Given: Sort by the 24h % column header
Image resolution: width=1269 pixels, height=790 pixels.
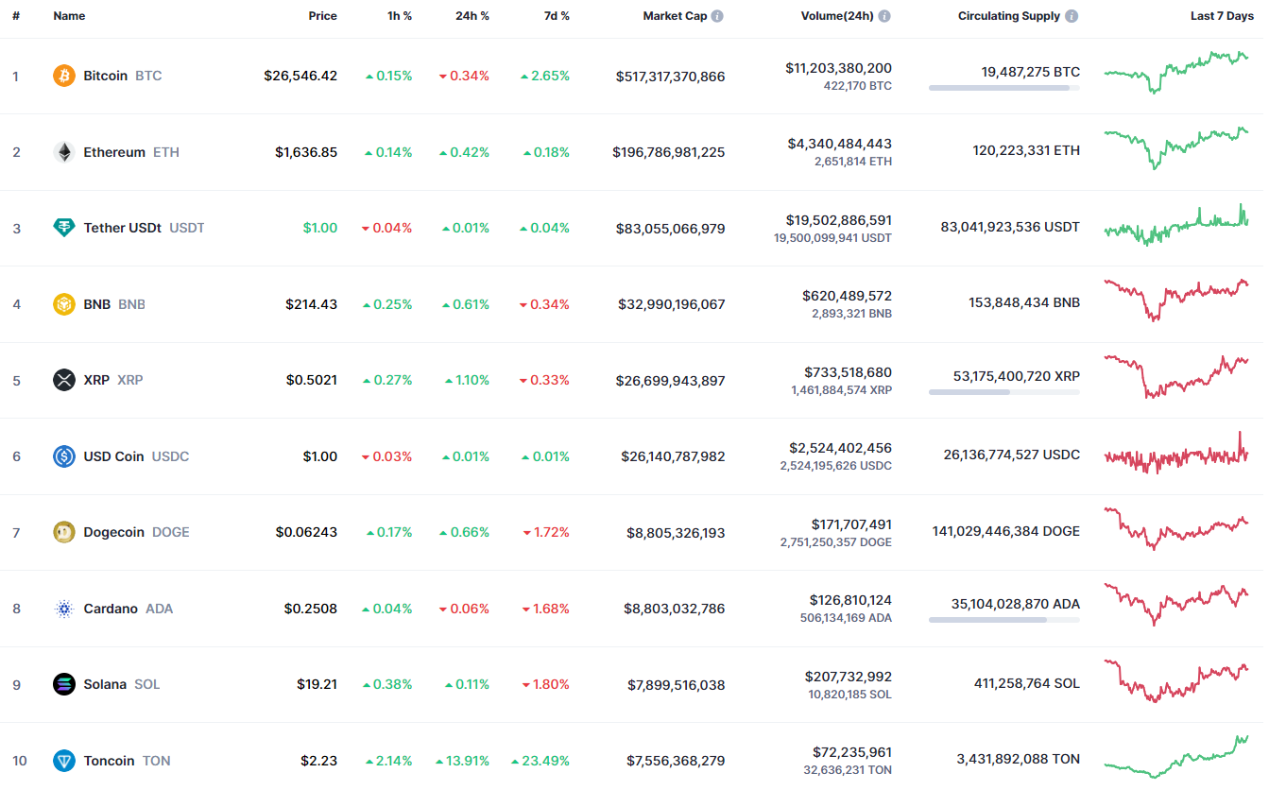Looking at the screenshot, I should [x=471, y=16].
